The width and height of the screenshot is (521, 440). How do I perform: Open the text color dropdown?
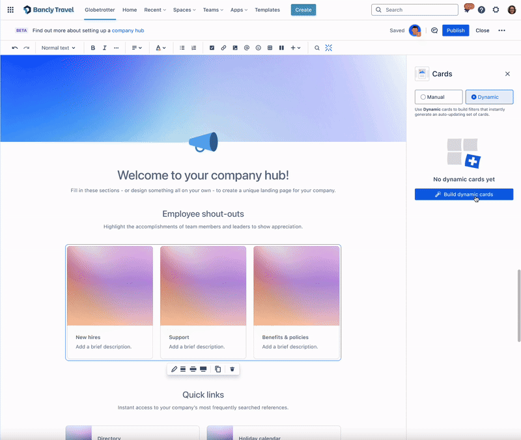pyautogui.click(x=161, y=48)
